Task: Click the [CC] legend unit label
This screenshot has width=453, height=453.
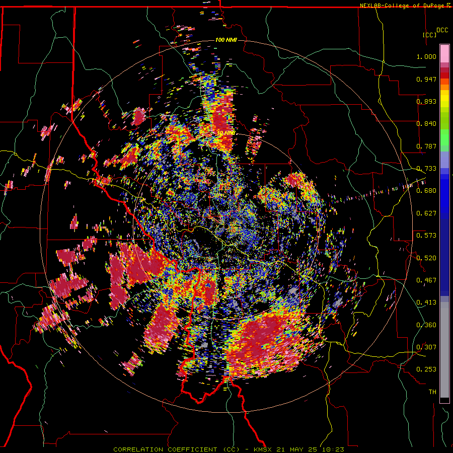Action: pos(430,35)
